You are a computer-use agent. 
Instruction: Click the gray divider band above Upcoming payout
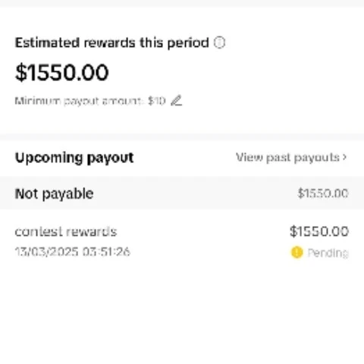(x=182, y=136)
